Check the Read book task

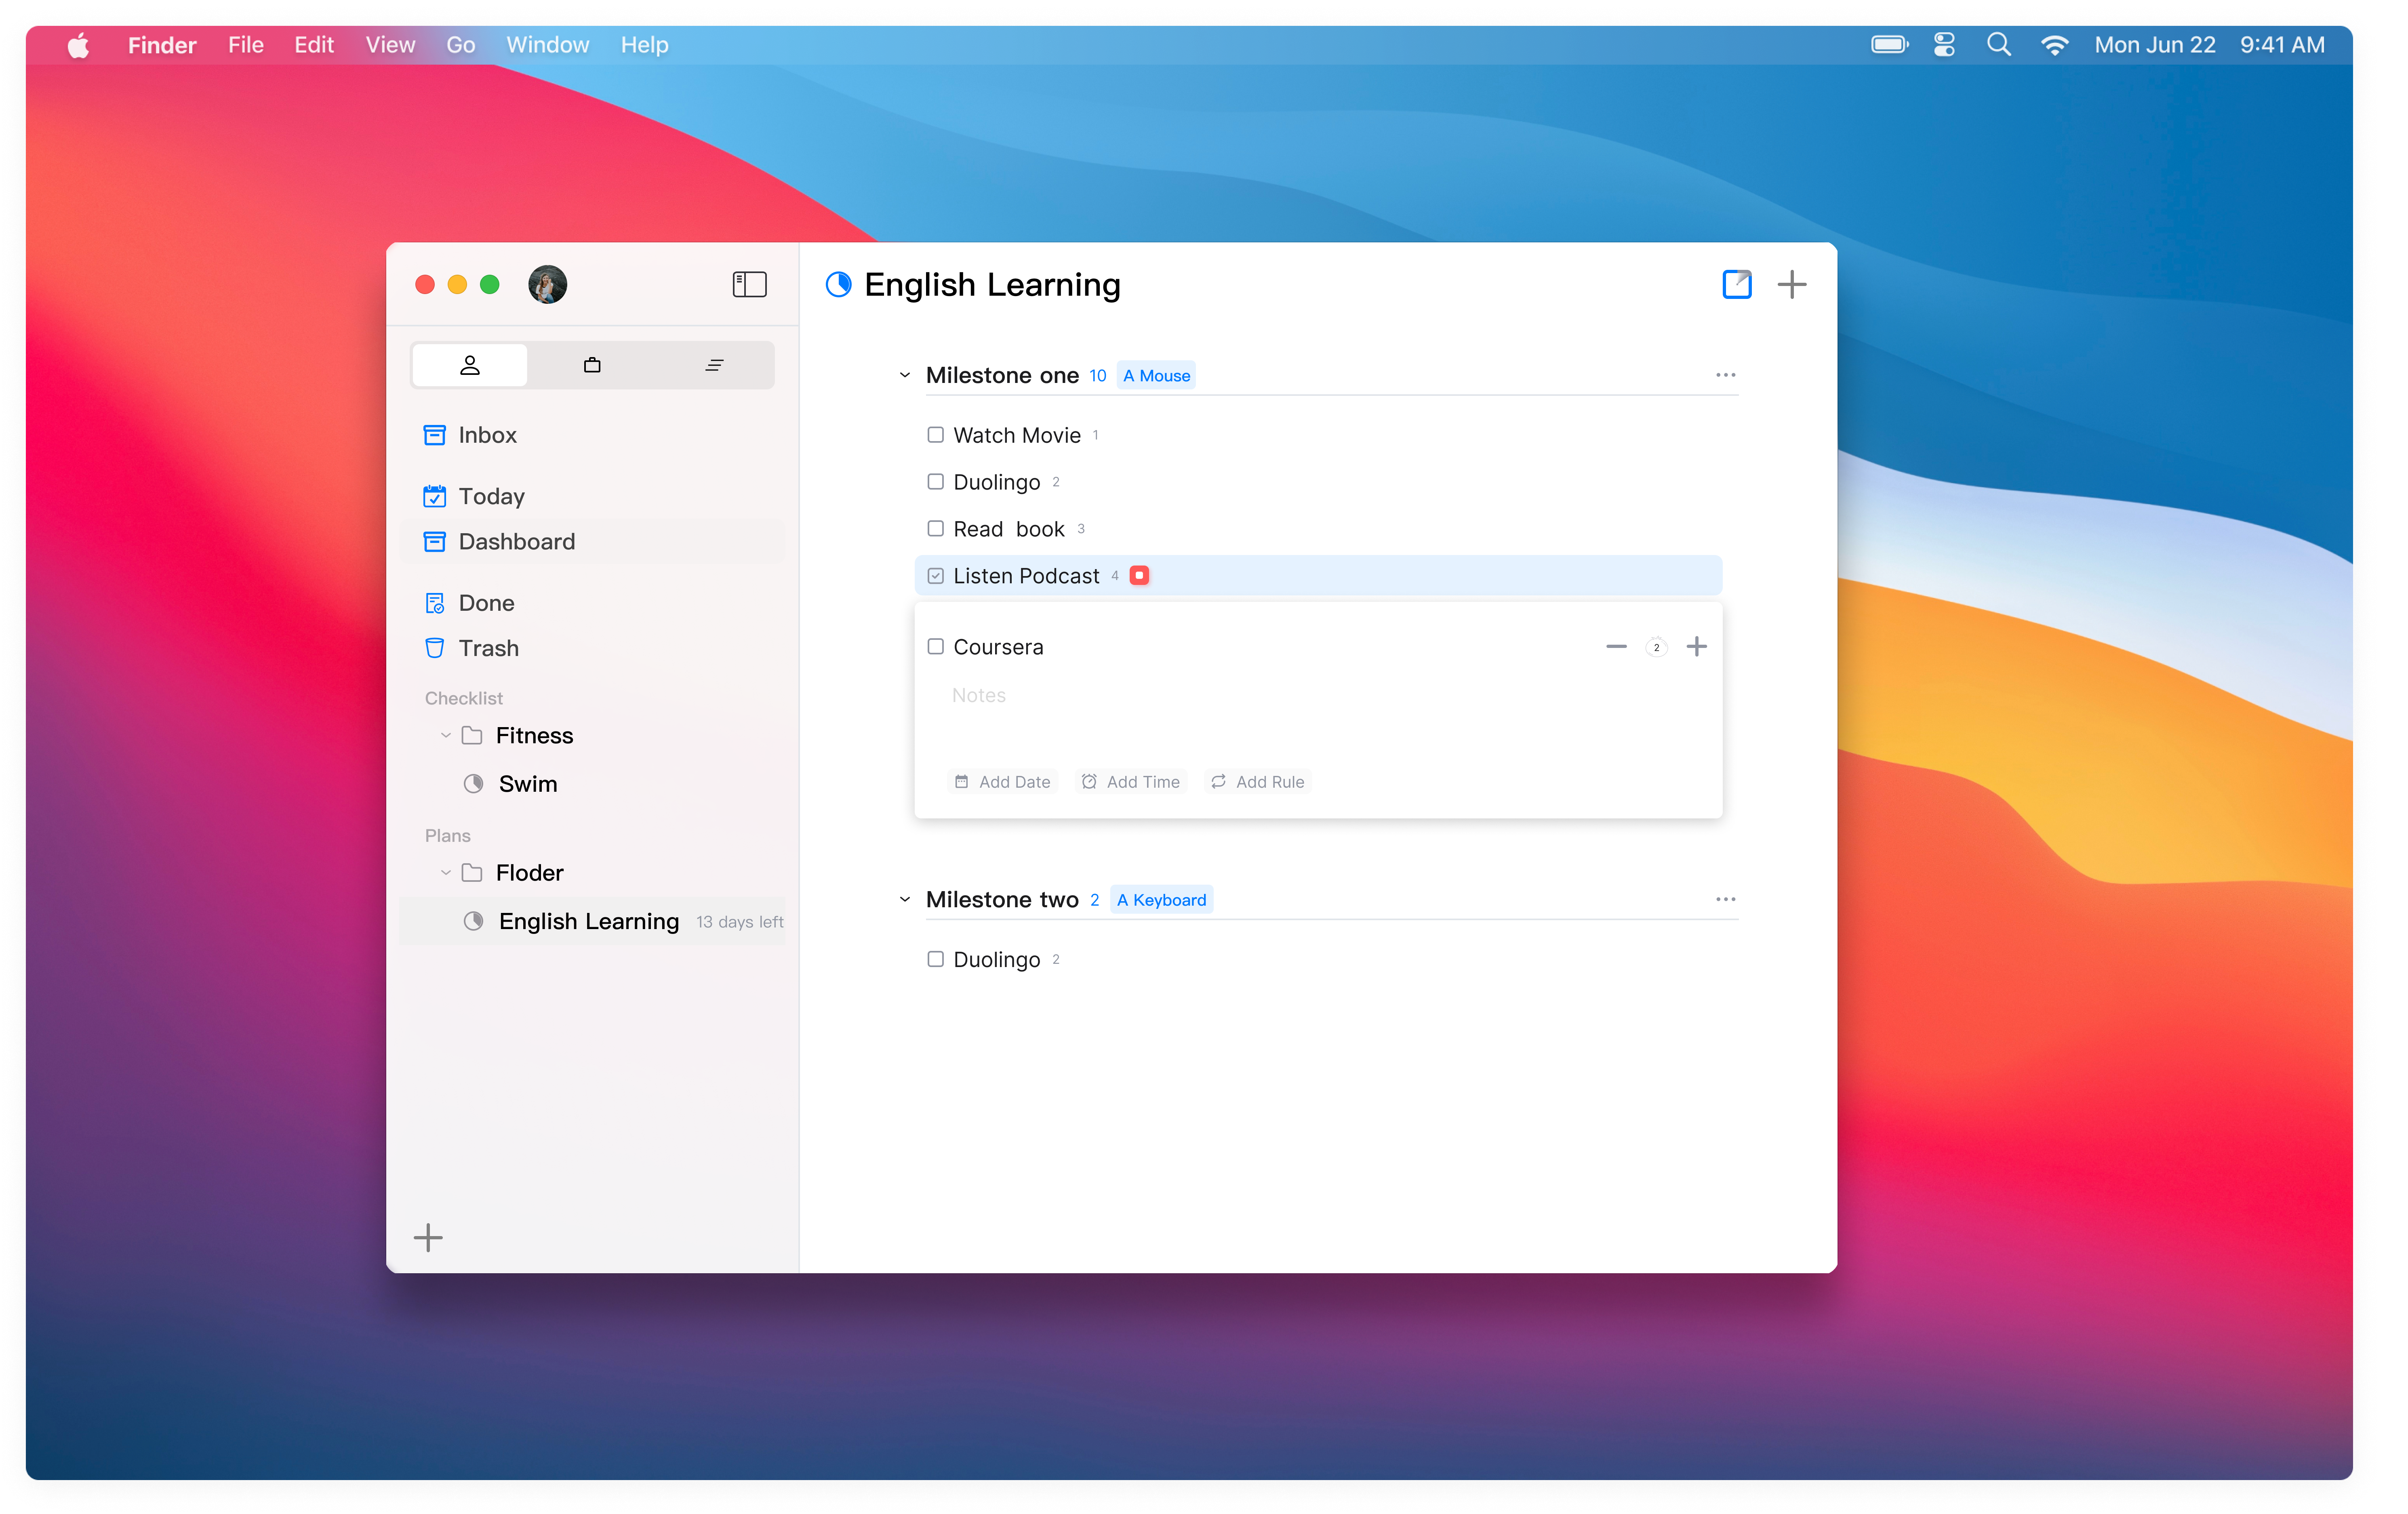(935, 529)
